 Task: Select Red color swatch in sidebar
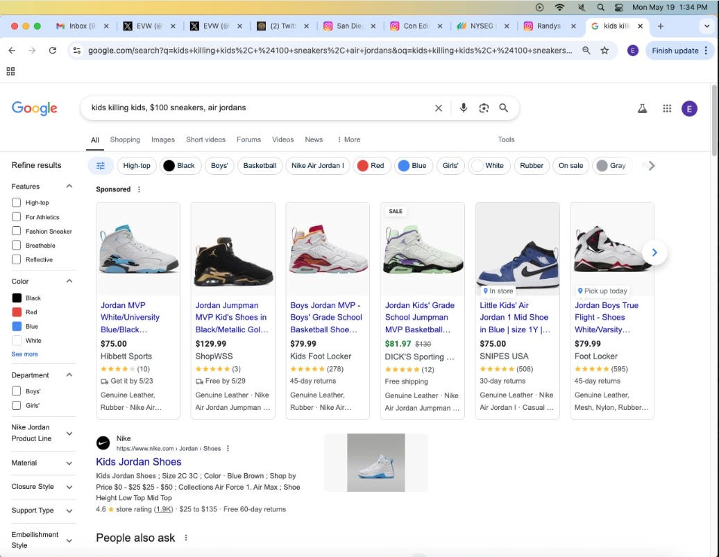coord(17,312)
